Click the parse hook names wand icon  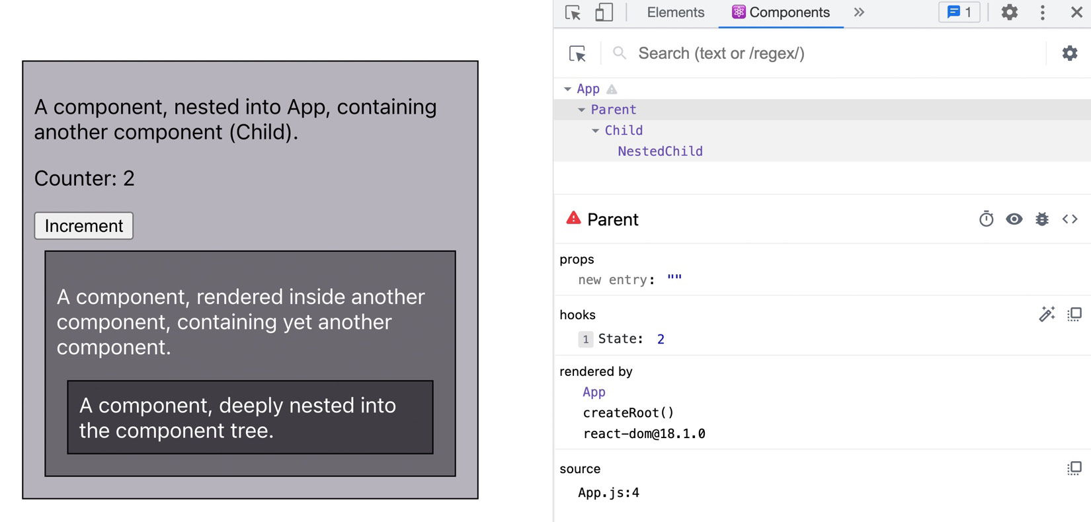[1047, 315]
